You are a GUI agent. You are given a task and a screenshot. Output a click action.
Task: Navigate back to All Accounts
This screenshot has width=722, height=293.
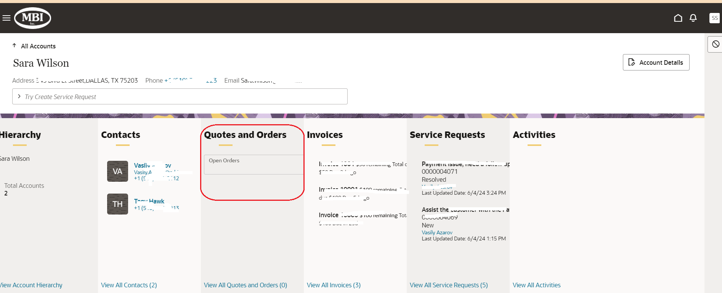pyautogui.click(x=38, y=46)
